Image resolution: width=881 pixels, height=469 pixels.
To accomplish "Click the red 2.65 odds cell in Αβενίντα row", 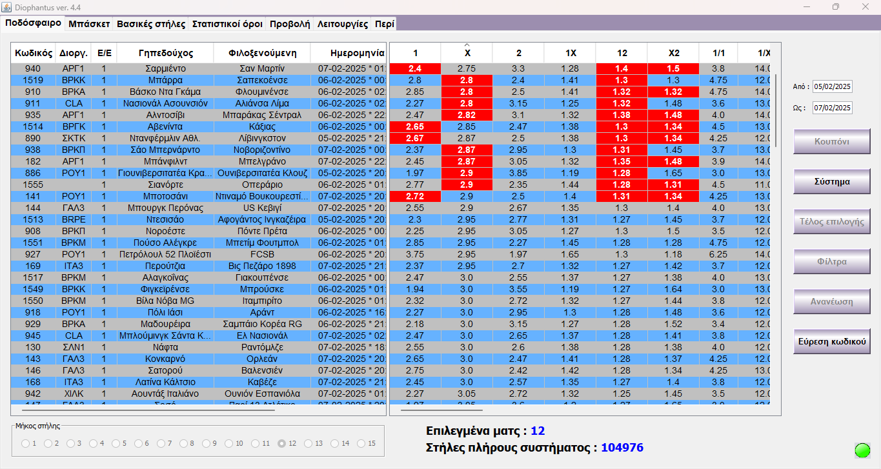I will (x=415, y=126).
